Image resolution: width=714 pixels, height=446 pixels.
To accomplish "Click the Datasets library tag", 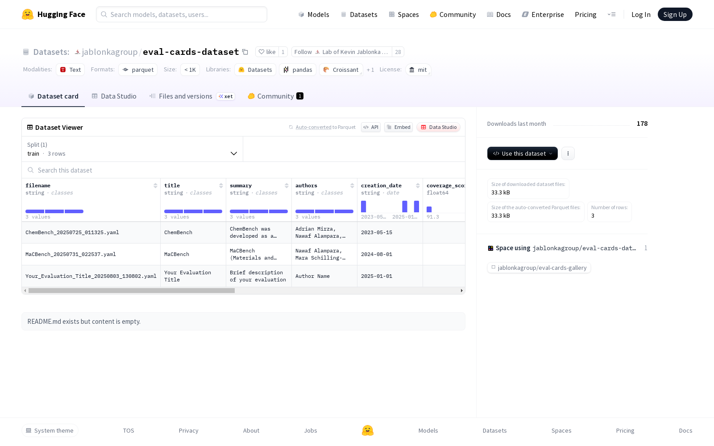I will 255,70.
